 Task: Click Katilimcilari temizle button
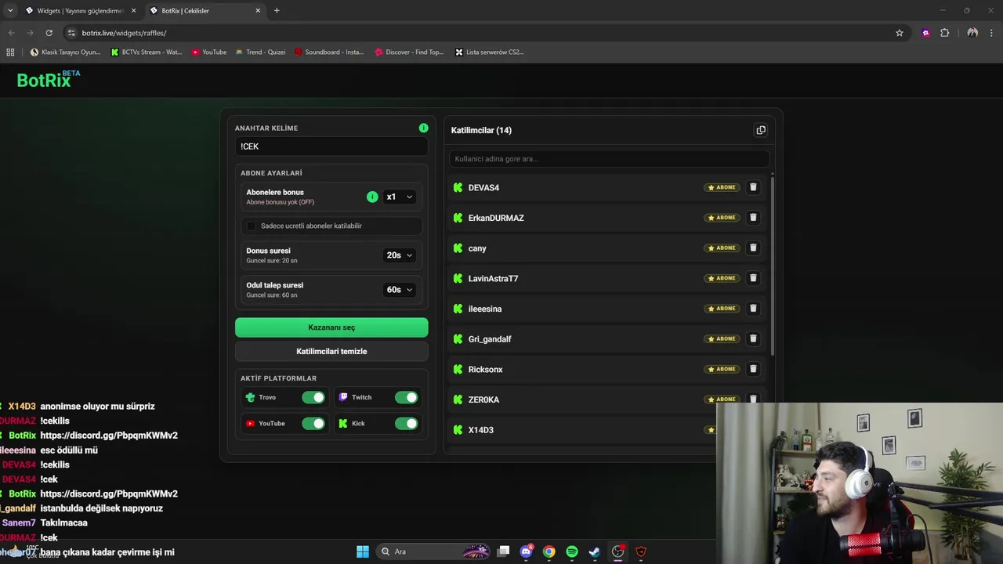(x=331, y=351)
